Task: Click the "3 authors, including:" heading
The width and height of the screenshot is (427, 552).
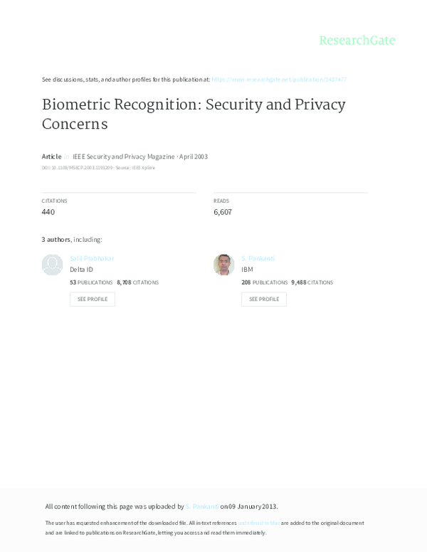Action: tap(72, 240)
